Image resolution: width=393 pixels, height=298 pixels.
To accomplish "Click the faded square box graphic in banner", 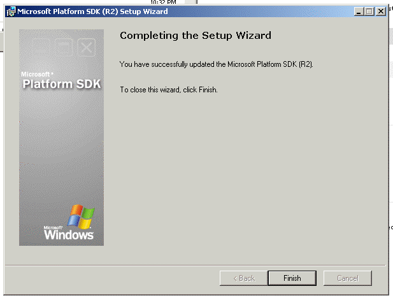I will (64, 47).
